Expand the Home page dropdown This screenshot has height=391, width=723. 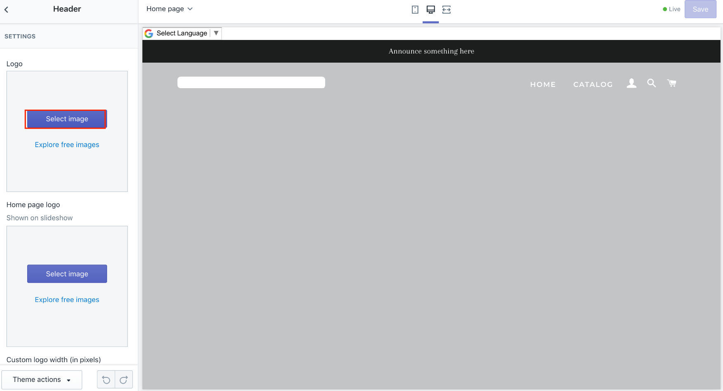coord(169,9)
